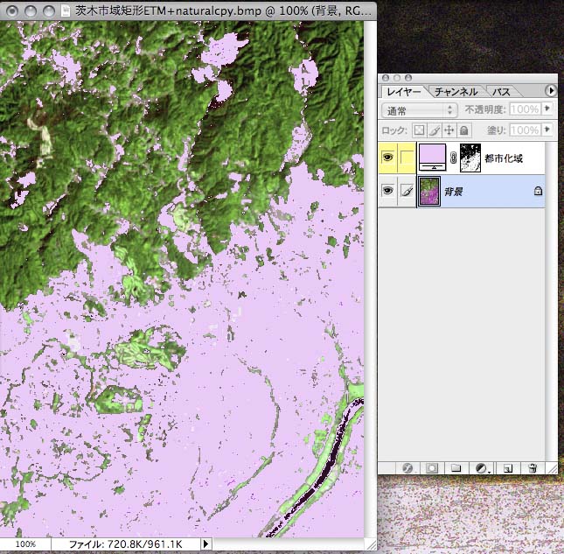The width and height of the screenshot is (564, 554).
Task: Add a layer style button
Action: [x=407, y=468]
